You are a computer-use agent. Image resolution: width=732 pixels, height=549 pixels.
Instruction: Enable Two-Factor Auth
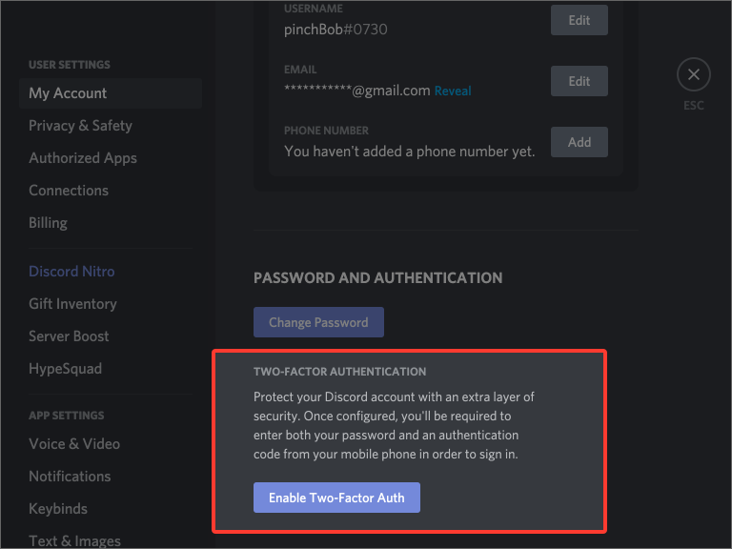336,498
